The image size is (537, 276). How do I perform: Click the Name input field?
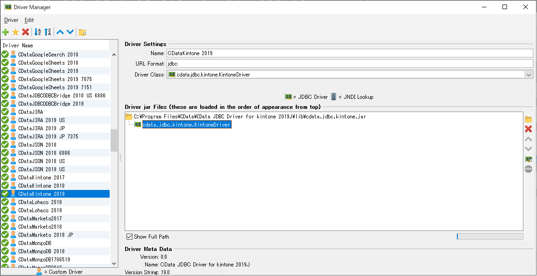pos(350,53)
